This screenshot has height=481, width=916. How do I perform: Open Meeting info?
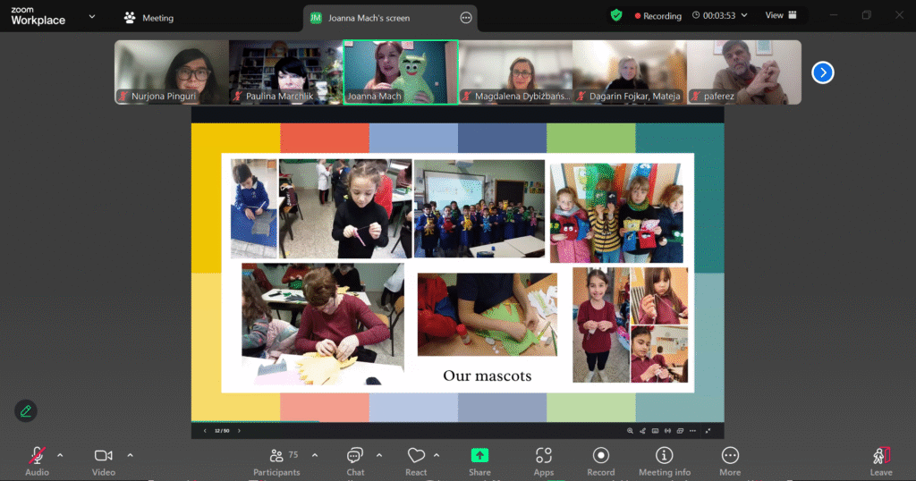(664, 458)
